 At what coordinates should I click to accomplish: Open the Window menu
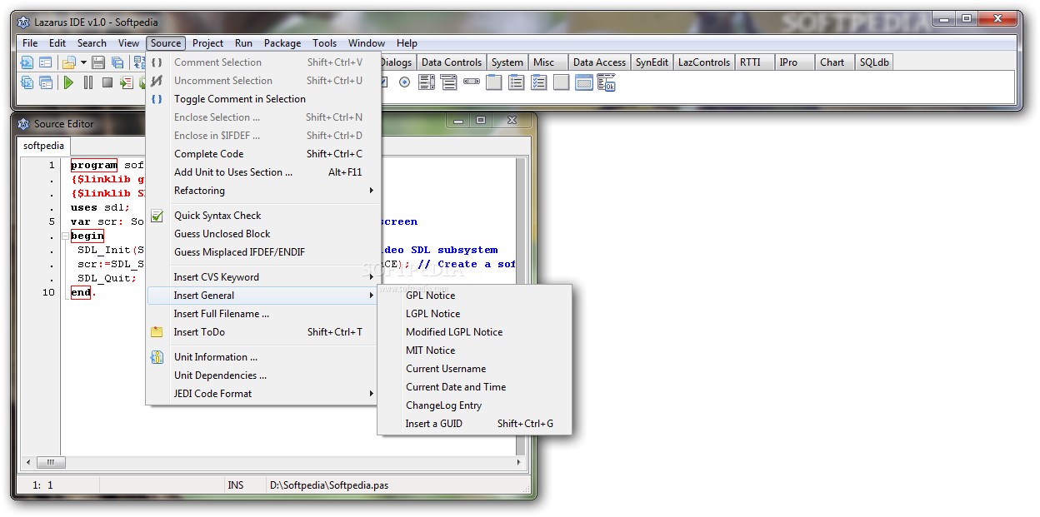coord(367,43)
